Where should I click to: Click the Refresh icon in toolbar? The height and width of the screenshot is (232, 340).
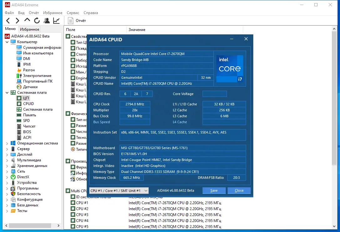click(x=37, y=21)
